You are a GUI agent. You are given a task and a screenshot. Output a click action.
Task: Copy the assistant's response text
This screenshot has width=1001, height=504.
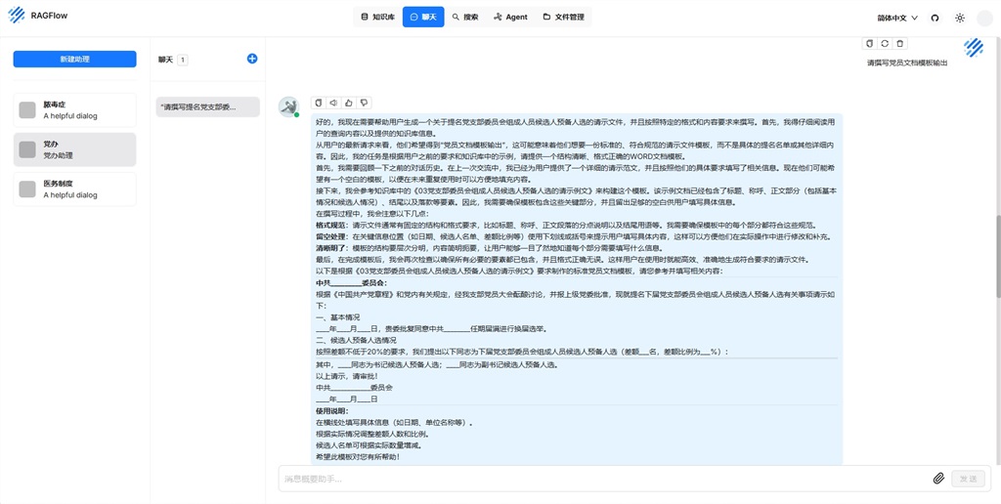pos(318,103)
